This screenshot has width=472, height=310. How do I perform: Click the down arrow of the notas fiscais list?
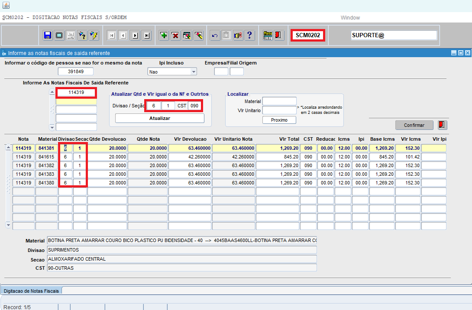[x=52, y=128]
